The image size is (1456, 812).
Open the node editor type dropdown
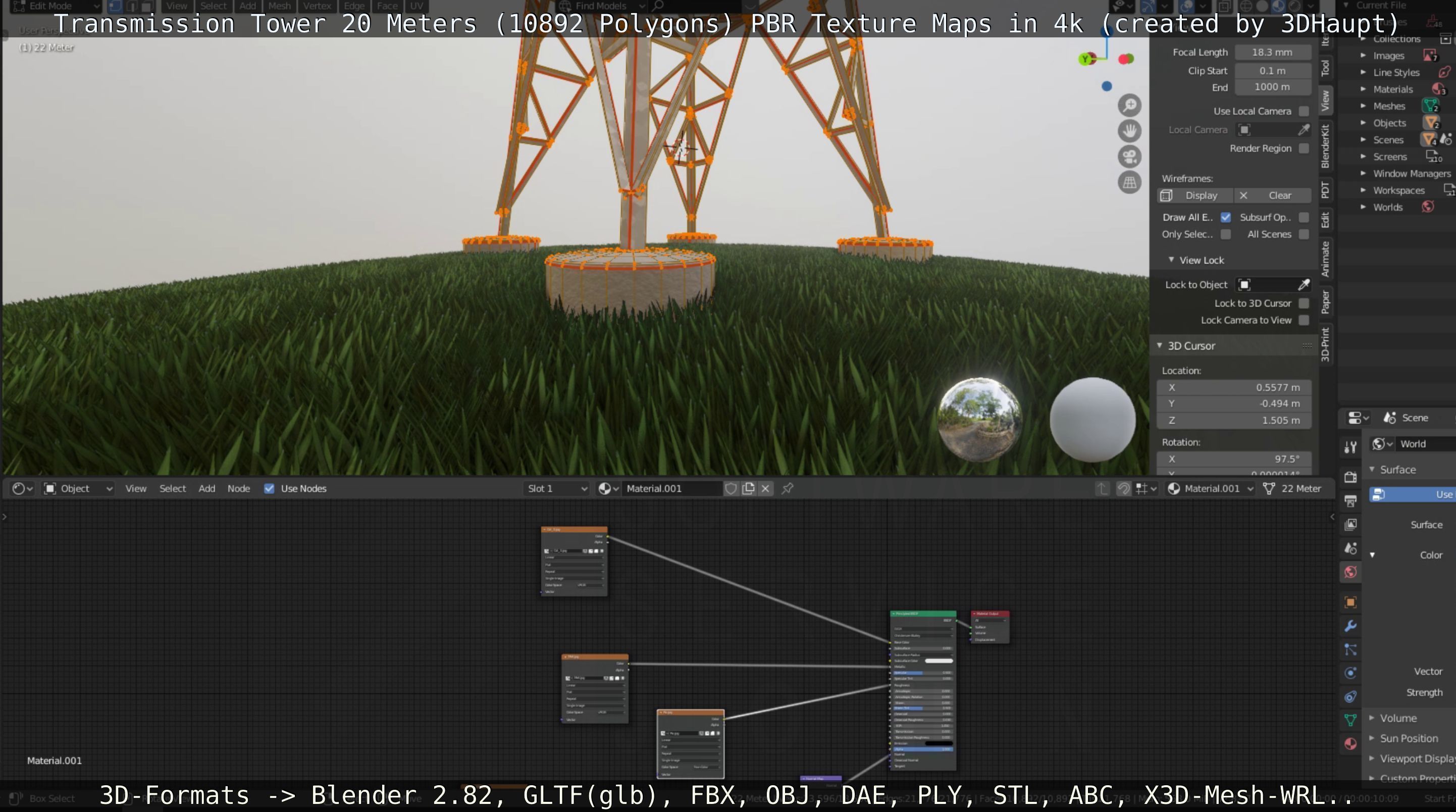[x=23, y=488]
